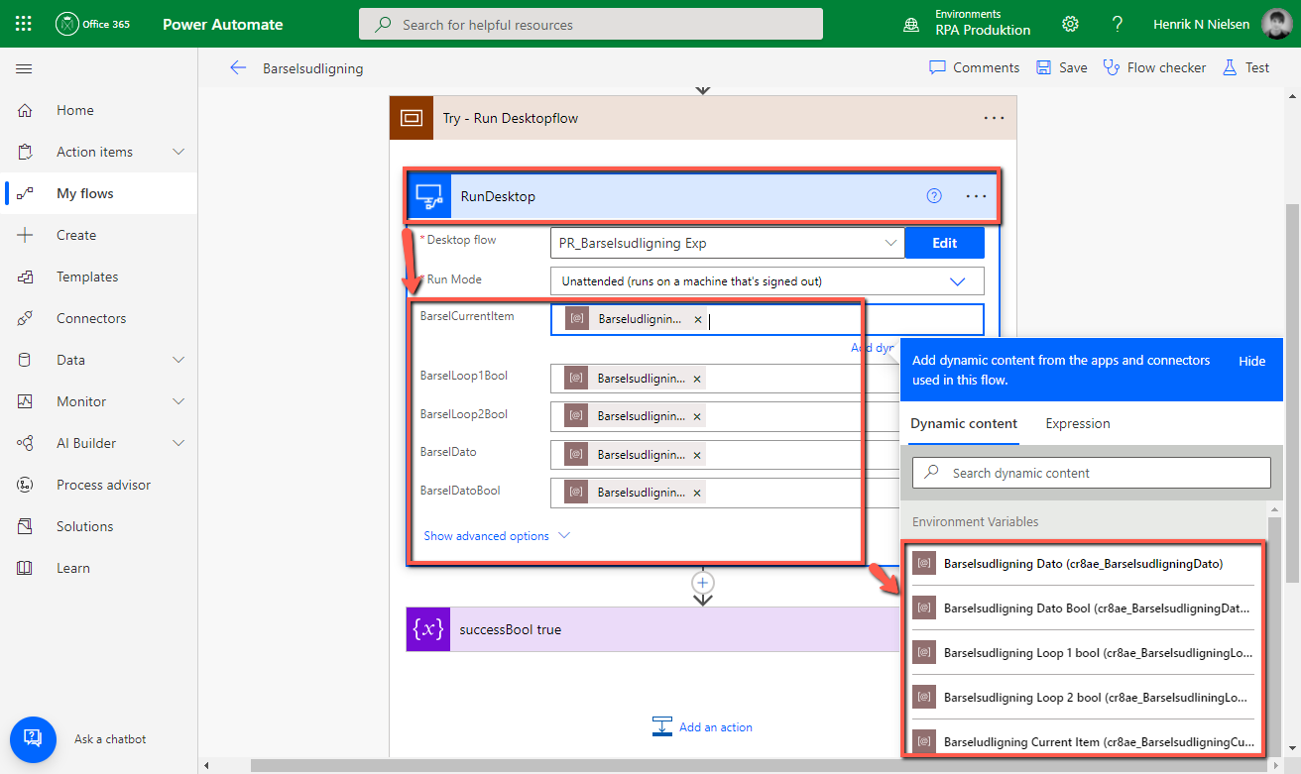Show advanced options in RunDesktop
This screenshot has width=1301, height=774.
497,536
